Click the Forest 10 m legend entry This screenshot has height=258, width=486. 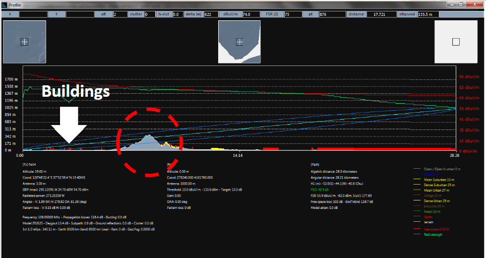(x=431, y=211)
